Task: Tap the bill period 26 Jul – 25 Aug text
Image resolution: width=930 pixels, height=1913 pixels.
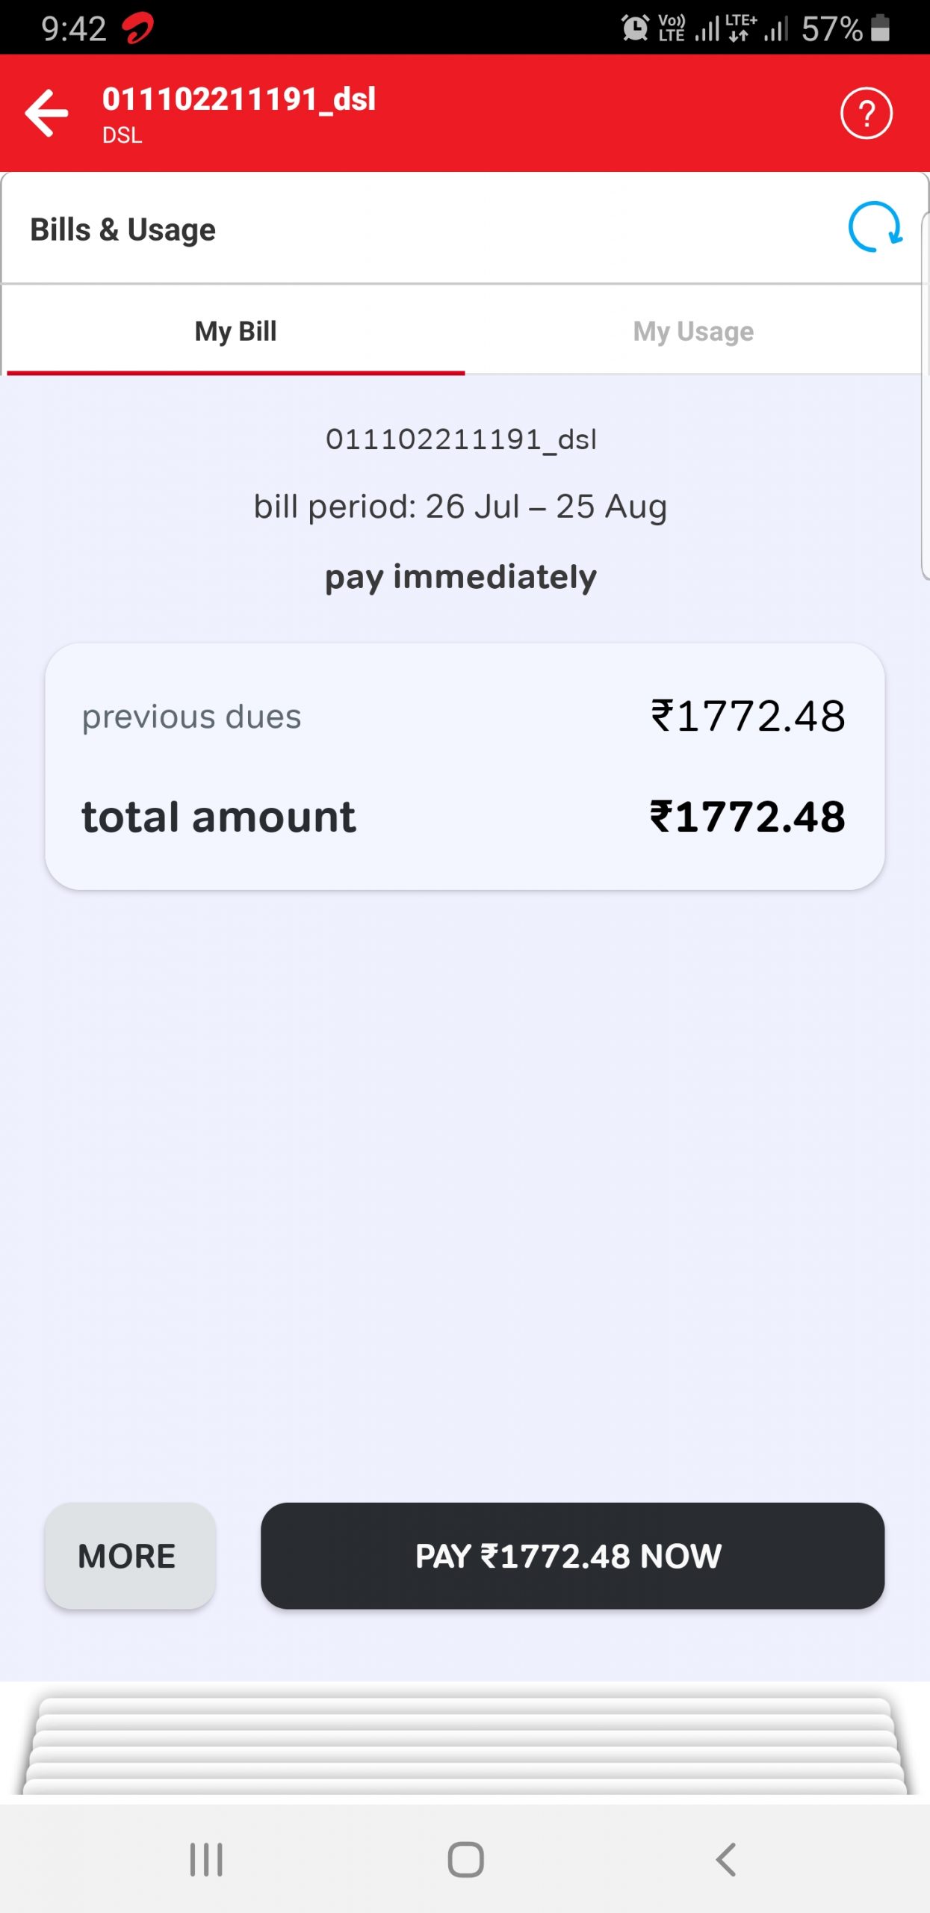Action: pos(460,507)
